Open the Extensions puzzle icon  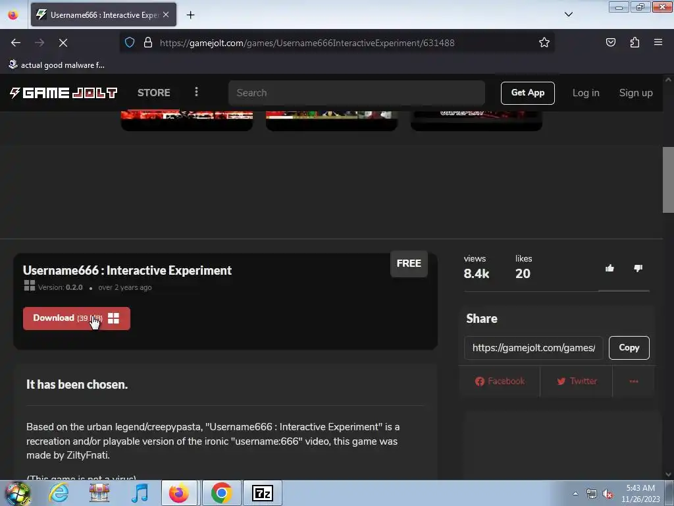coord(635,42)
